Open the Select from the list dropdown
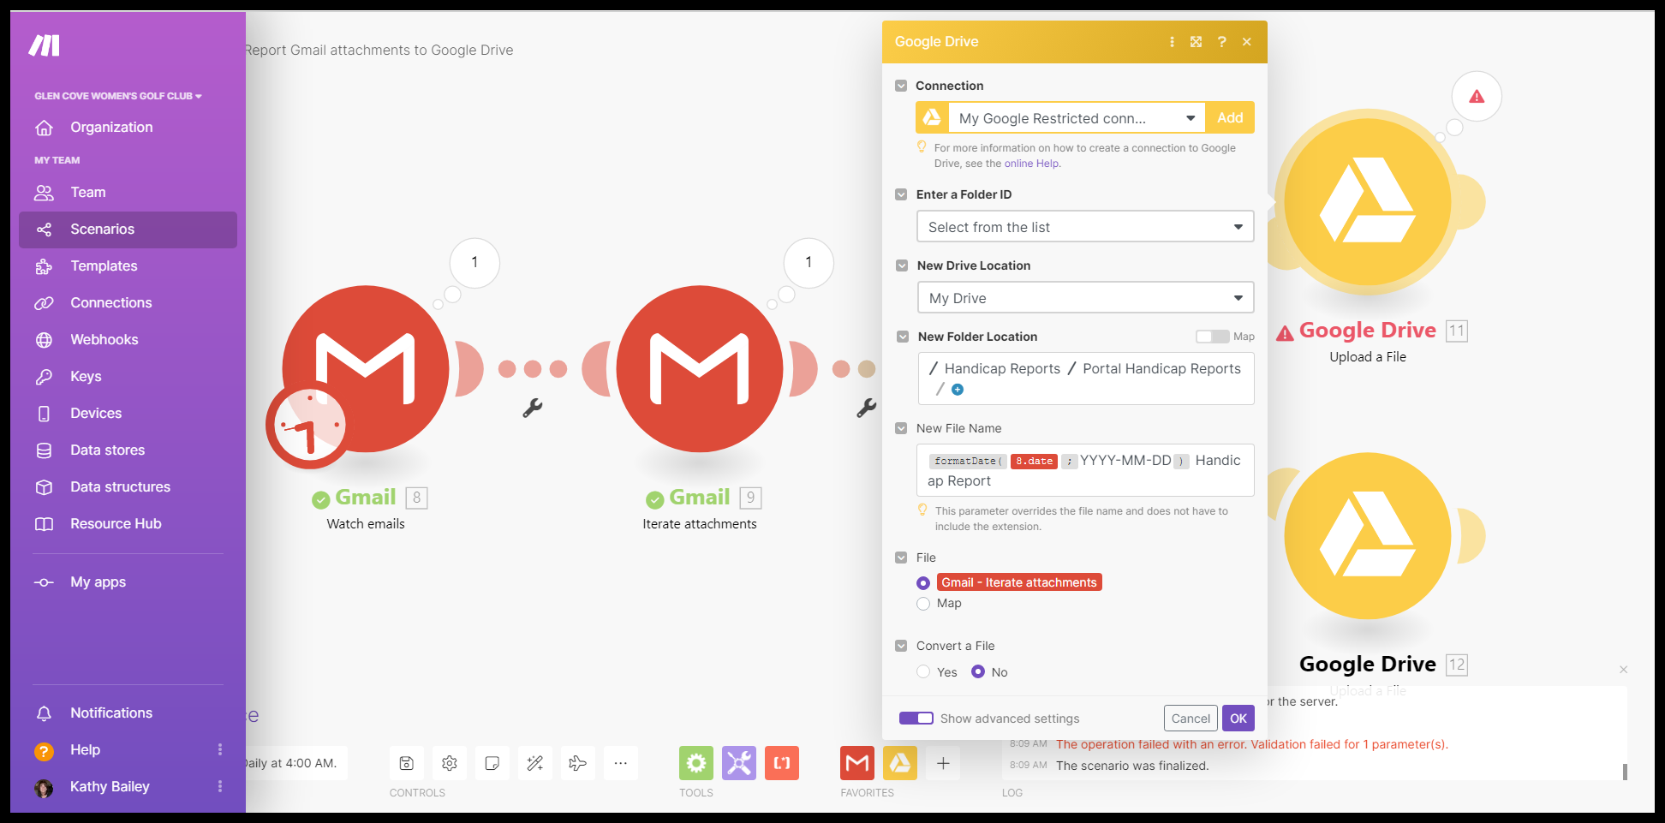The width and height of the screenshot is (1665, 823). click(1085, 227)
